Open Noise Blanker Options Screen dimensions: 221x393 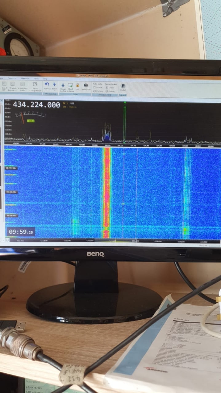(x=110, y=91)
